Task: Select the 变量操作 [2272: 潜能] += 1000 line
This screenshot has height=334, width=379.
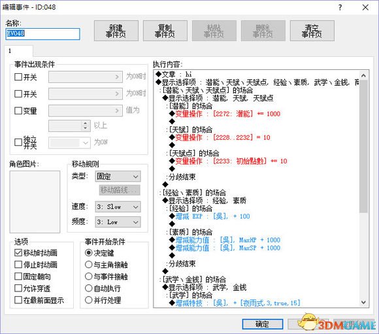Action: coord(225,114)
